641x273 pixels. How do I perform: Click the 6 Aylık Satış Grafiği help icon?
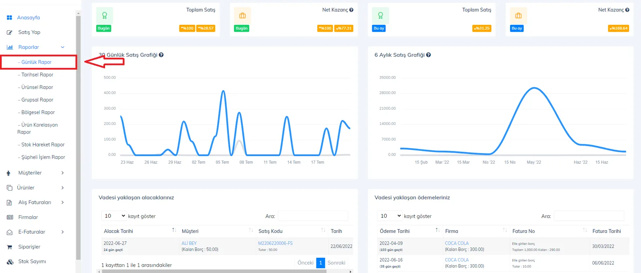(428, 55)
